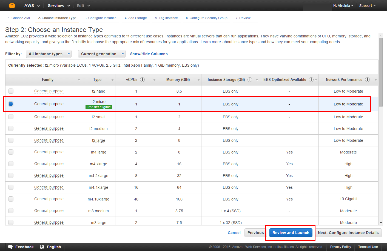387x251 pixels.
Task: Click Show/Hide Columns link
Action: [x=149, y=54]
